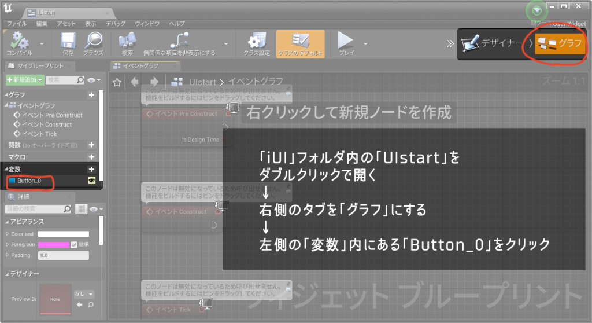Click the pink Foreground color swatch

coord(53,244)
